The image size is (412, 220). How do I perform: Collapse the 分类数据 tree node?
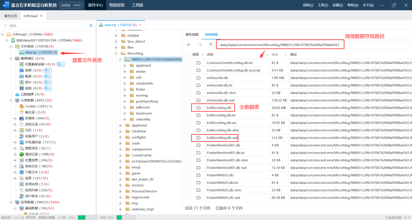(x=11, y=100)
